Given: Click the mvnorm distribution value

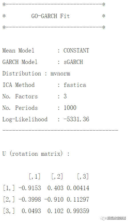Looking at the screenshot, I should [x=60, y=74].
